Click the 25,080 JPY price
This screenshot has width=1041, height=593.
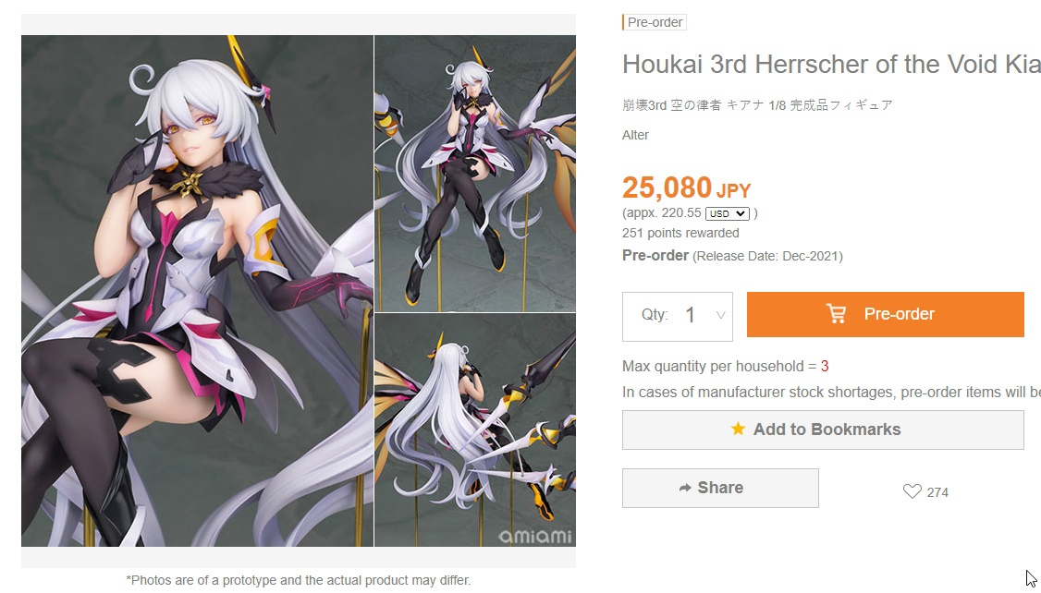point(687,188)
